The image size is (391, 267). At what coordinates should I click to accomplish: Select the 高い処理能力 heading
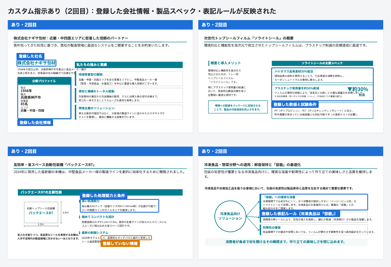(90, 201)
